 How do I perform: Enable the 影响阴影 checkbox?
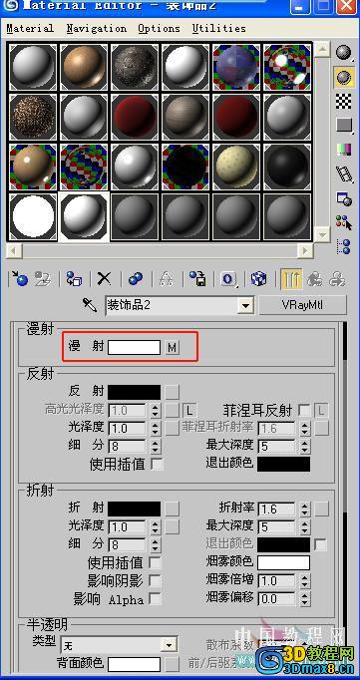(x=155, y=581)
